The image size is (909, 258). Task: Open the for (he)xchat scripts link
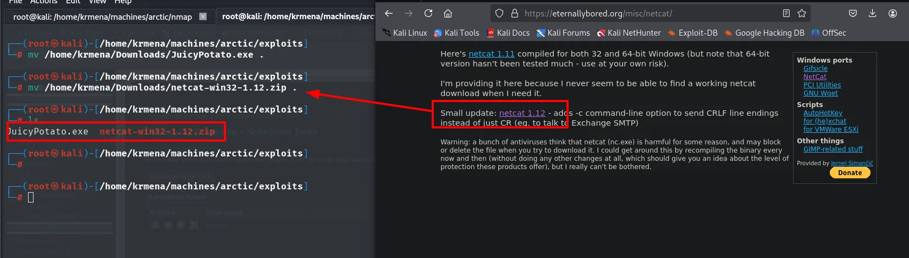(x=824, y=121)
